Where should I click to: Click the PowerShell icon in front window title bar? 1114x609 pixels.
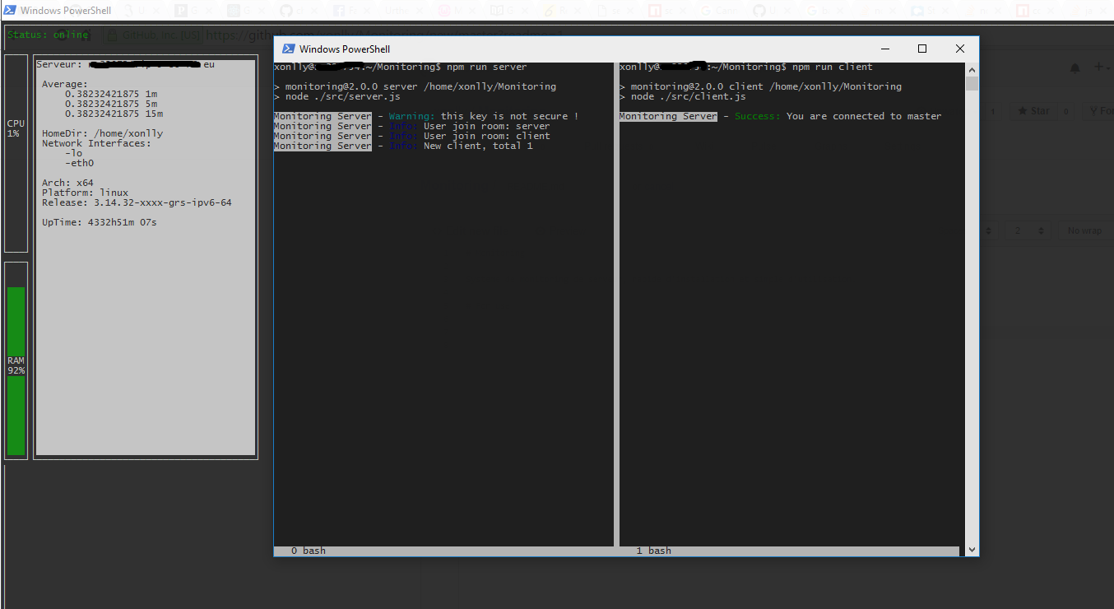(289, 49)
